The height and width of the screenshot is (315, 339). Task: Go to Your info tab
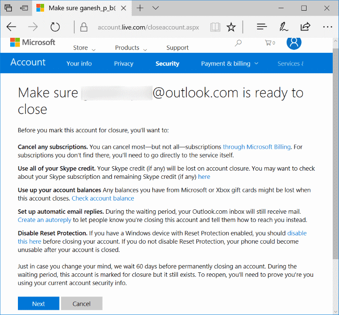pos(79,63)
